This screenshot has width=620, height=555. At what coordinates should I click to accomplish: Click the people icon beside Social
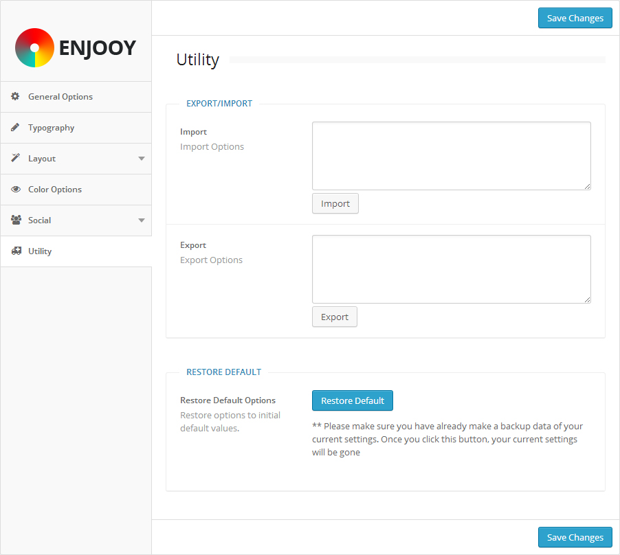click(x=15, y=220)
